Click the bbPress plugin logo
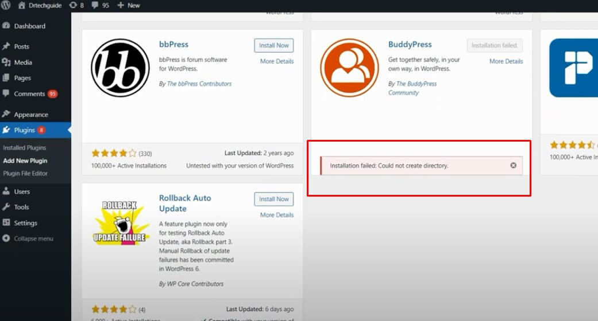598x321 pixels. 120,68
